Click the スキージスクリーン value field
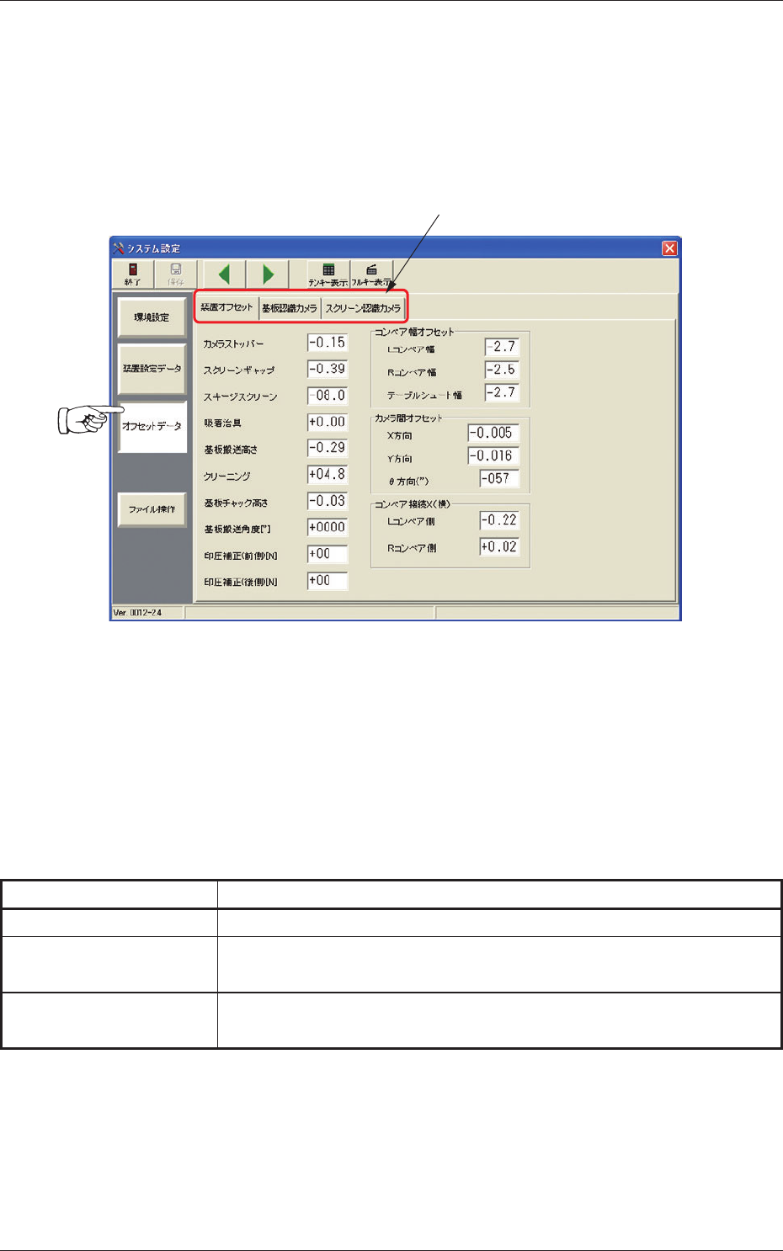The image size is (783, 1251). tap(328, 395)
